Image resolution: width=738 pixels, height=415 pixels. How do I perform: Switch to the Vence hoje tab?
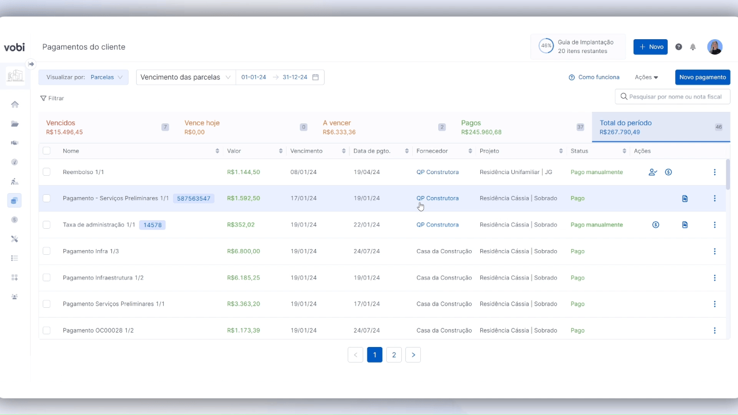pyautogui.click(x=246, y=127)
